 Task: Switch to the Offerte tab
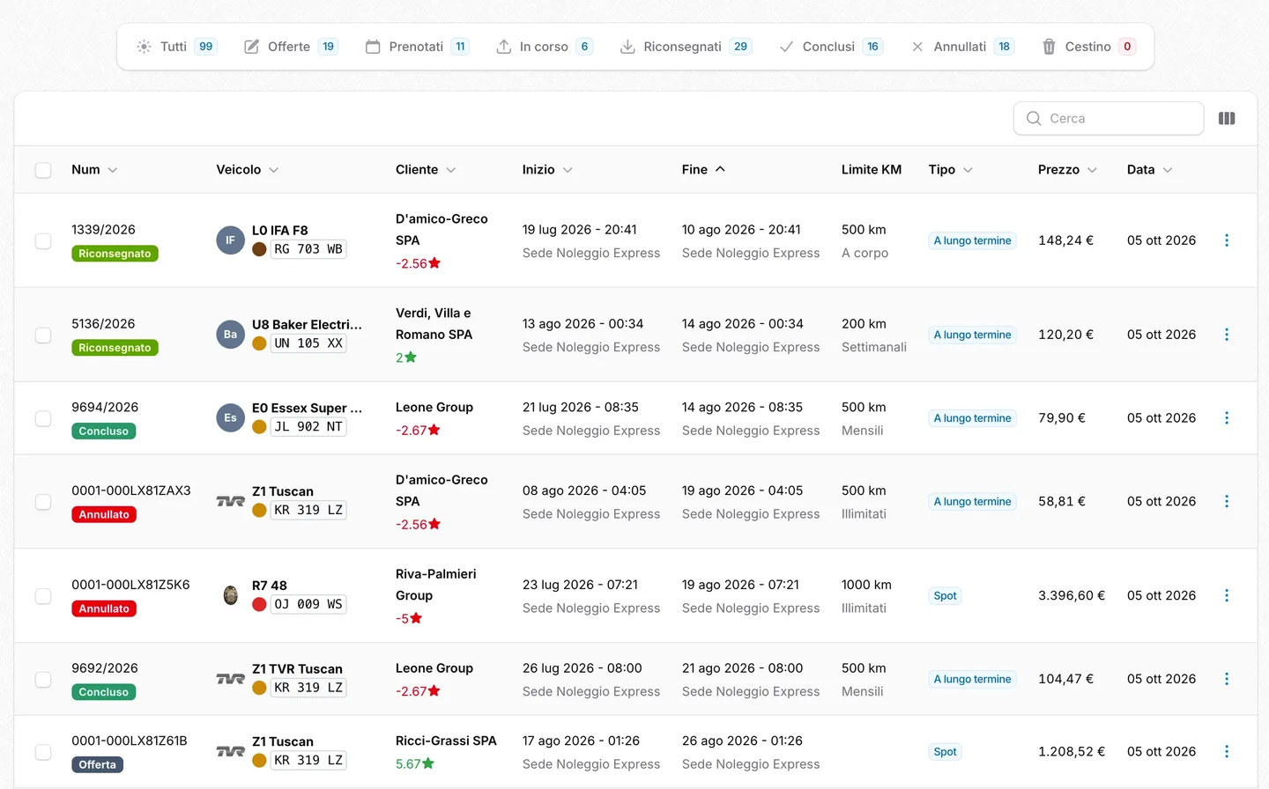[x=290, y=47]
